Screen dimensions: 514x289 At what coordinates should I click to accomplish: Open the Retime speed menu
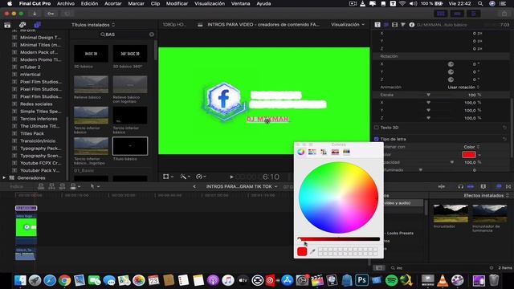(201, 177)
